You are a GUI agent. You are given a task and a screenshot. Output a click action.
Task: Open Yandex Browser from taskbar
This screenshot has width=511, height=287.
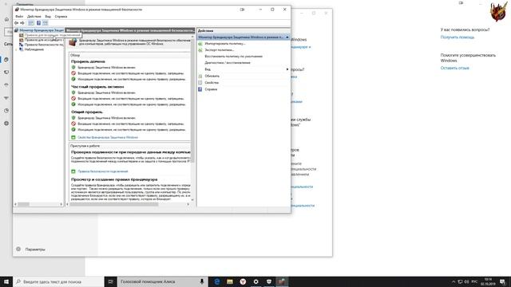tap(243, 281)
